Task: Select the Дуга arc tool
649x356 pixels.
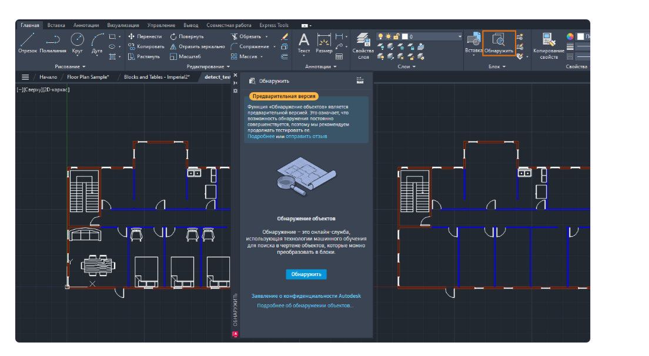Action: click(97, 43)
